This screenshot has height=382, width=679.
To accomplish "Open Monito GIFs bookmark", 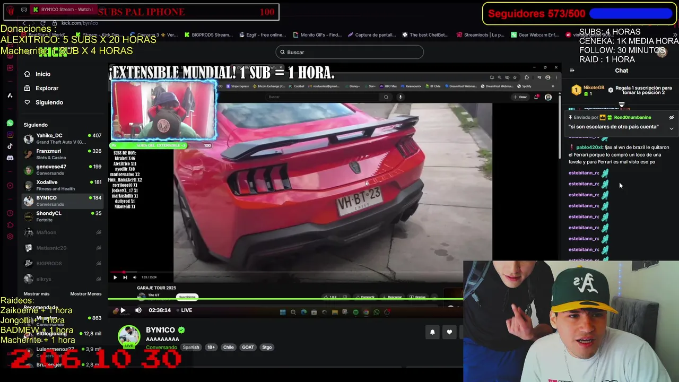I will click(x=317, y=35).
